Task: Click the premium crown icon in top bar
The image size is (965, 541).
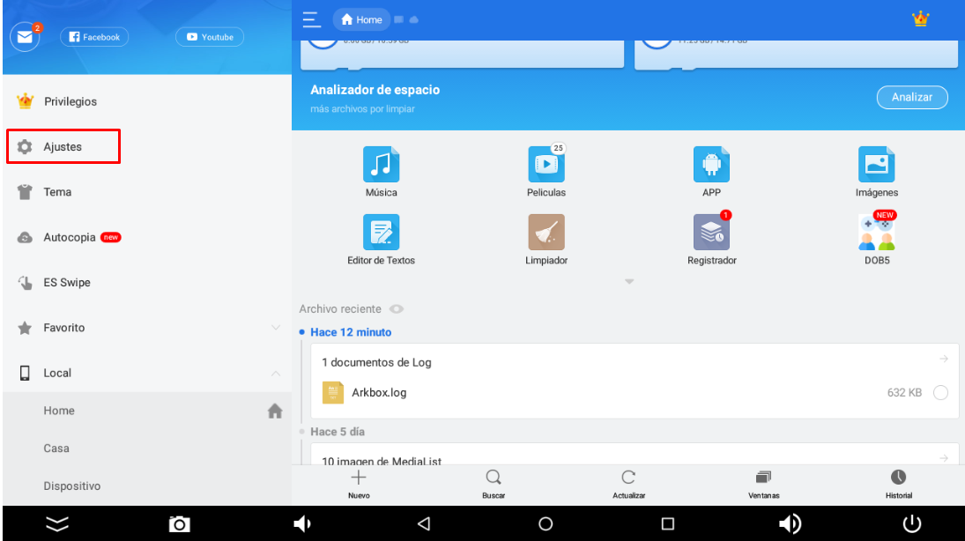Action: pos(921,19)
